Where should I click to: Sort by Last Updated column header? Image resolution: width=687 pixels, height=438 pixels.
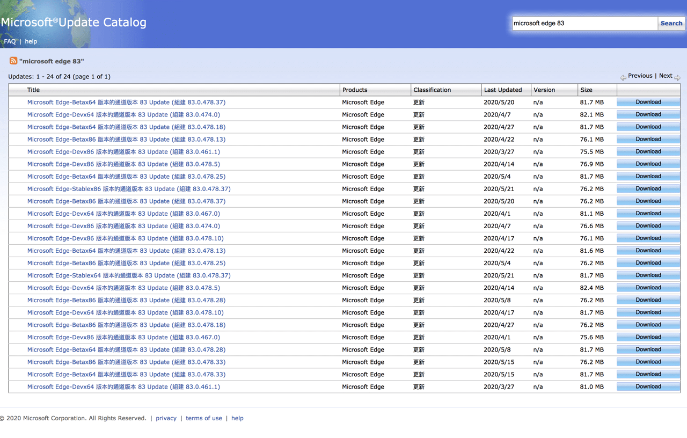pyautogui.click(x=503, y=90)
